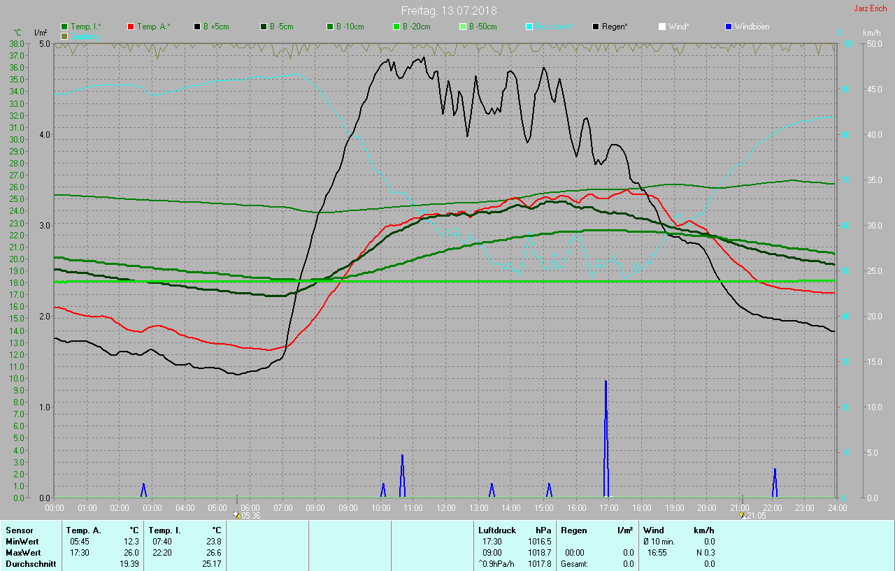Select the Temp. A. table column header
Screen dimensions: 895x571
click(x=83, y=530)
